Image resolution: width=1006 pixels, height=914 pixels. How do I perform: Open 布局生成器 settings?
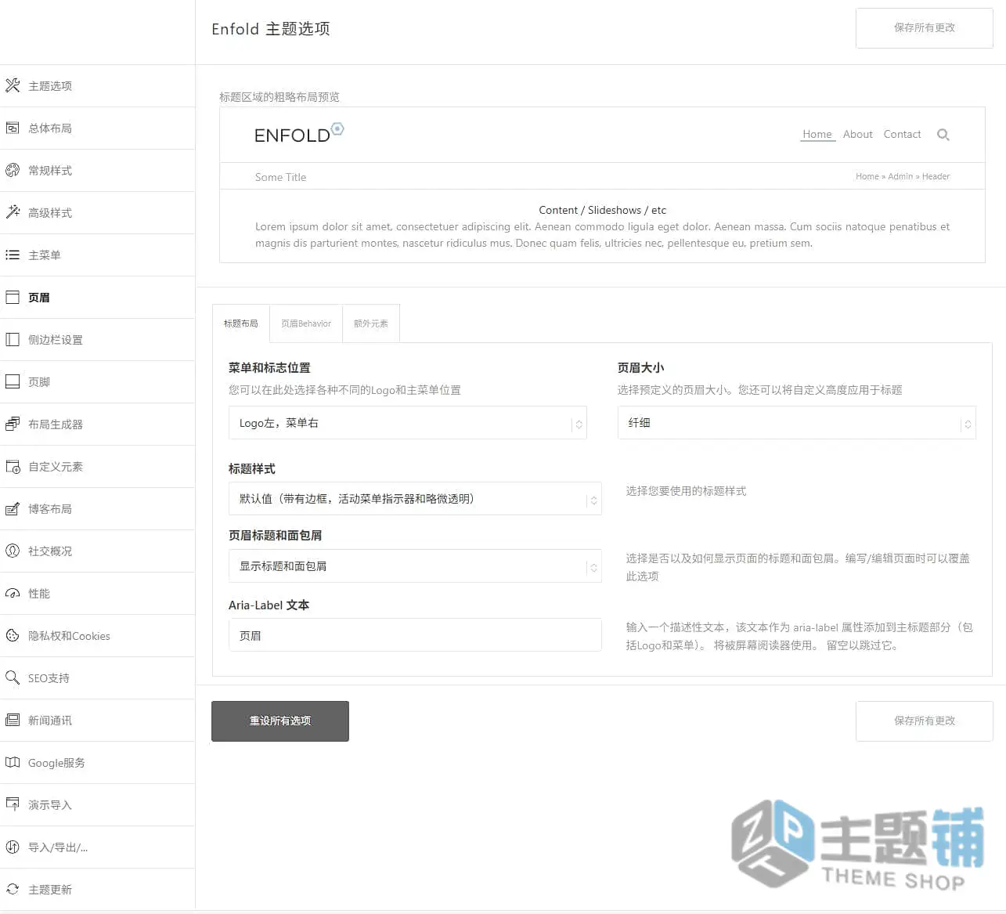click(97, 424)
